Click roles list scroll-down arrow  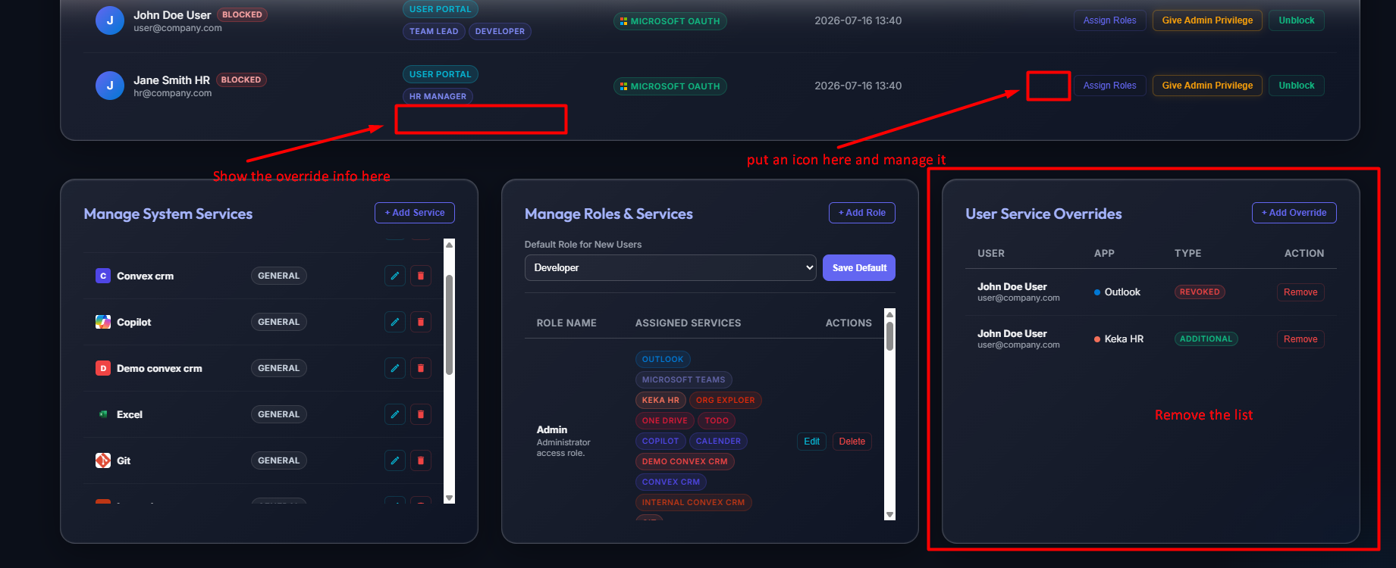(890, 514)
